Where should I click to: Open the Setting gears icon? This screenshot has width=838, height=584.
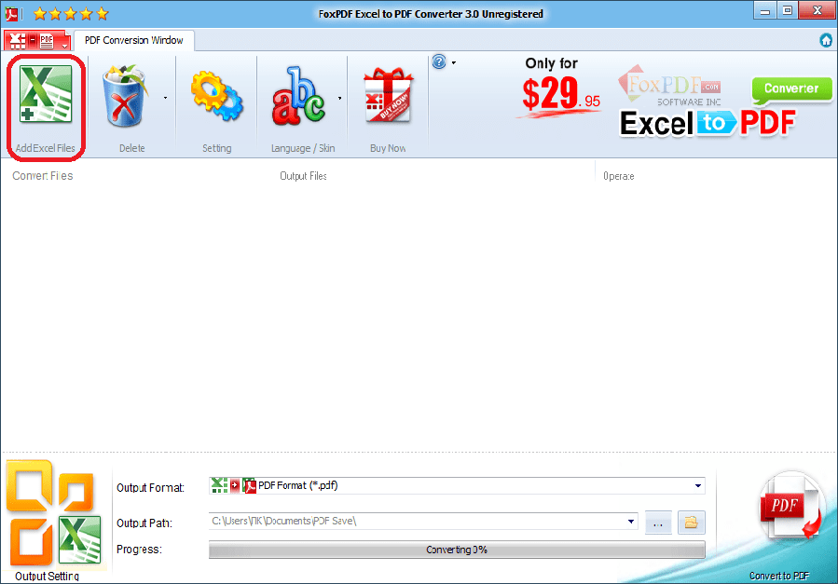point(216,98)
